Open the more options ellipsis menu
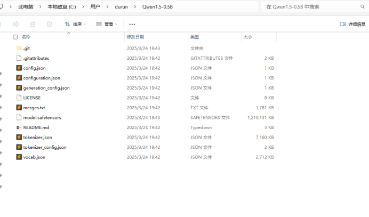 [132, 24]
